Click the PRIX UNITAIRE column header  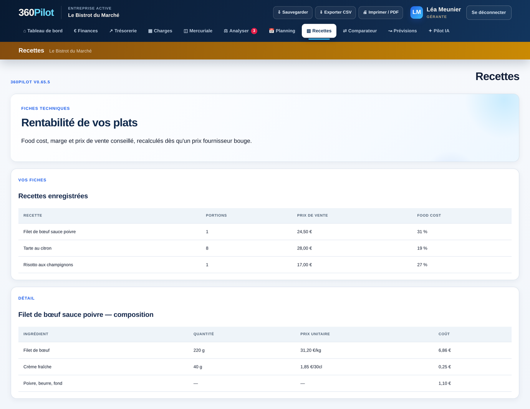[x=315, y=334]
